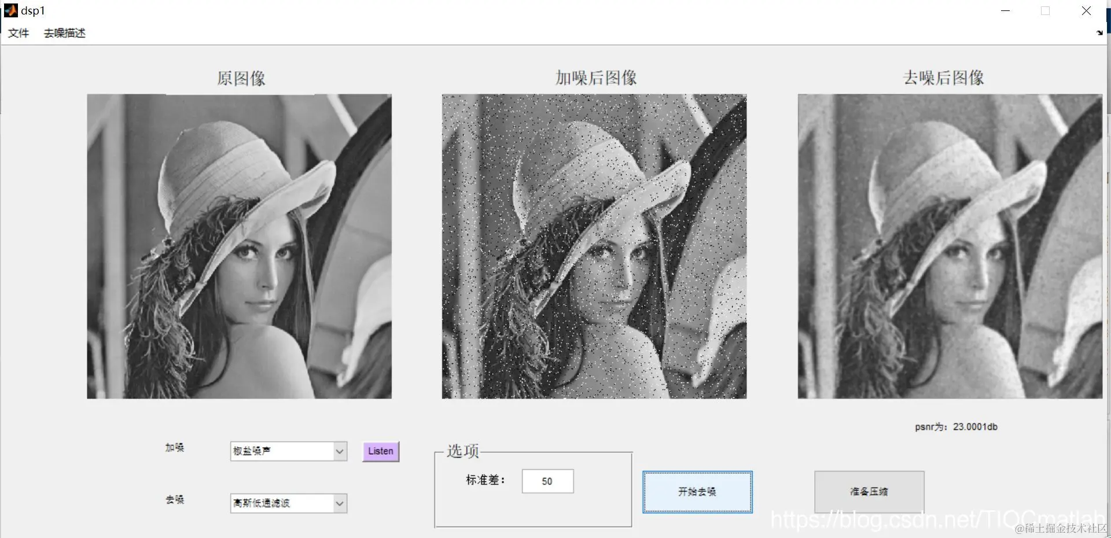Expand the 加噪 noise selection combo arrow
Viewport: 1111px width, 538px height.
coord(340,451)
